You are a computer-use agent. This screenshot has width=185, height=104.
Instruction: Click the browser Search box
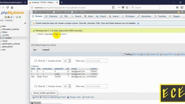tap(145, 8)
